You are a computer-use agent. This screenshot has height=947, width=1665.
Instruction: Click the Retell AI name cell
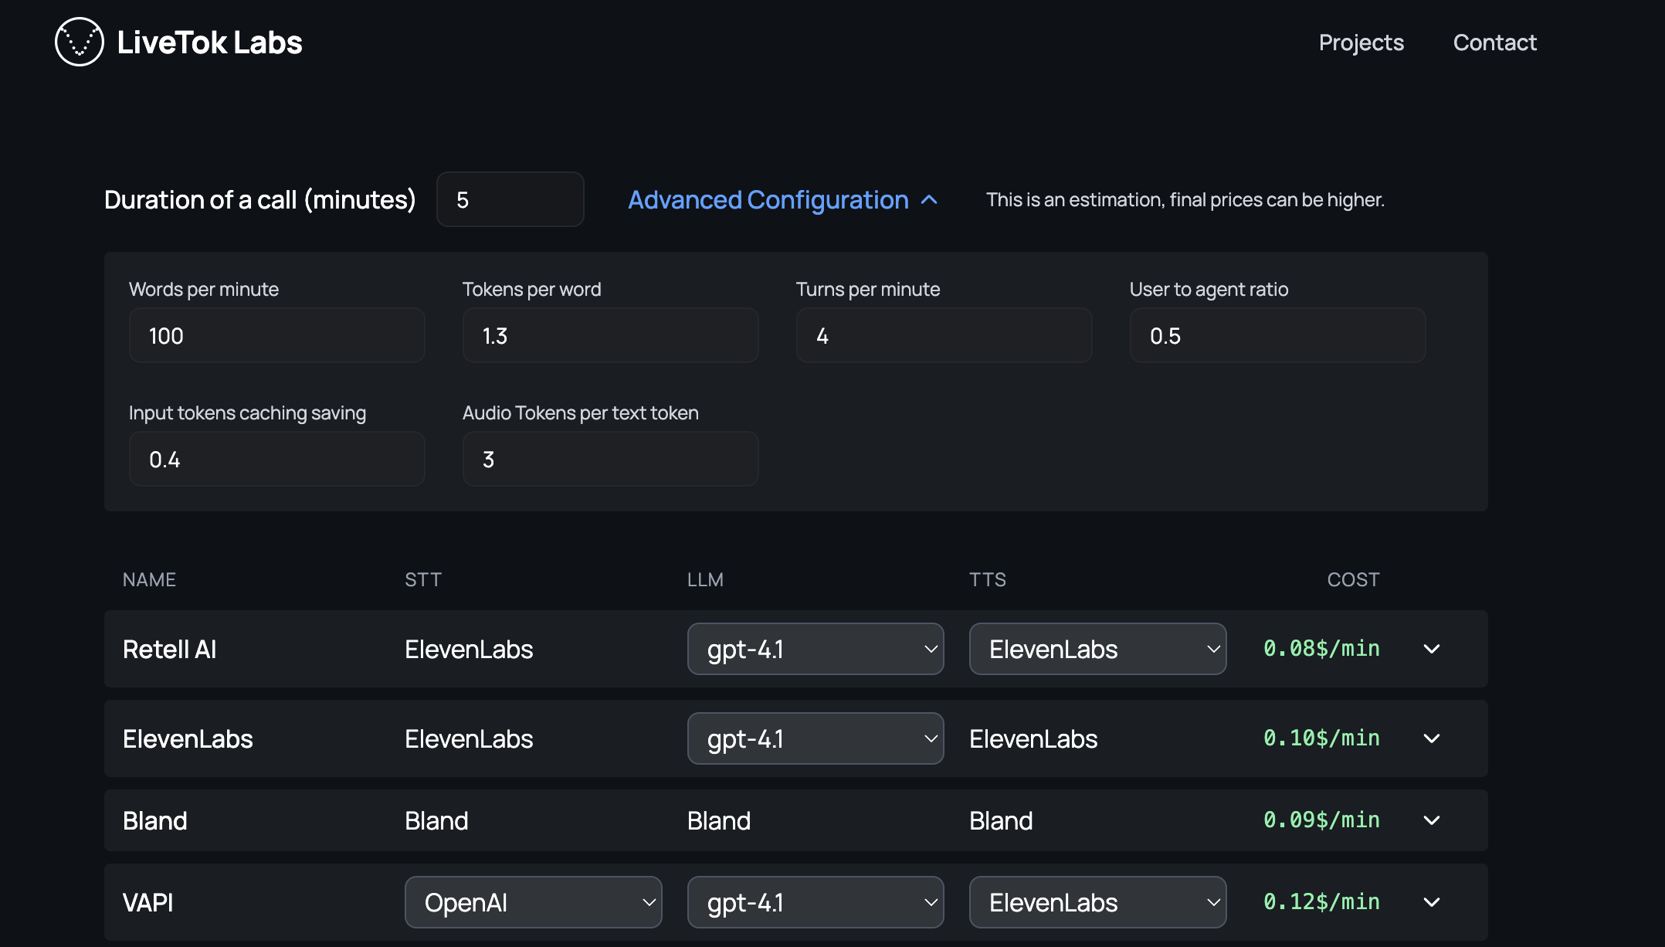(169, 649)
